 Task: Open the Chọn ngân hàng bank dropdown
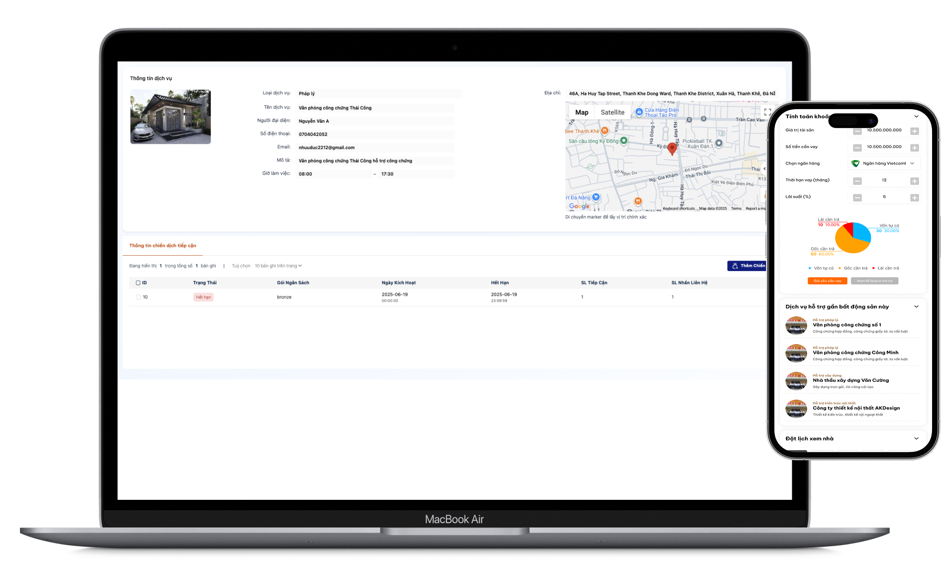[x=884, y=163]
